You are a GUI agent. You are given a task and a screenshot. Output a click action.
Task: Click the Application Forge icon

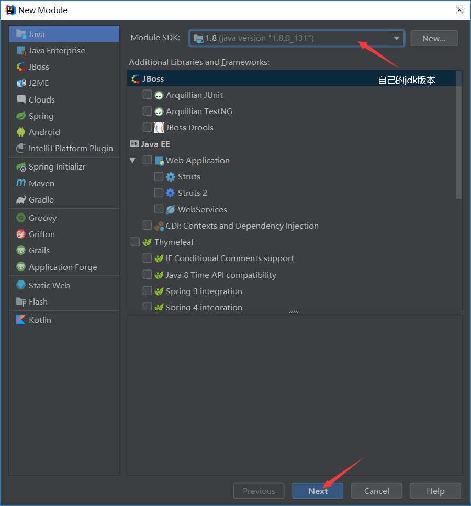(21, 267)
